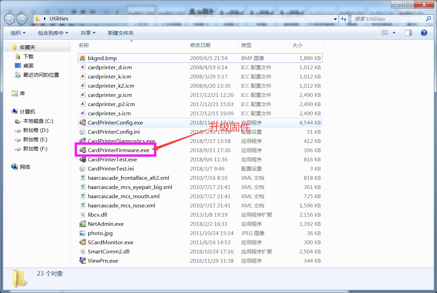
Task: Select the ViewPrn.exe program icon
Action: point(82,261)
